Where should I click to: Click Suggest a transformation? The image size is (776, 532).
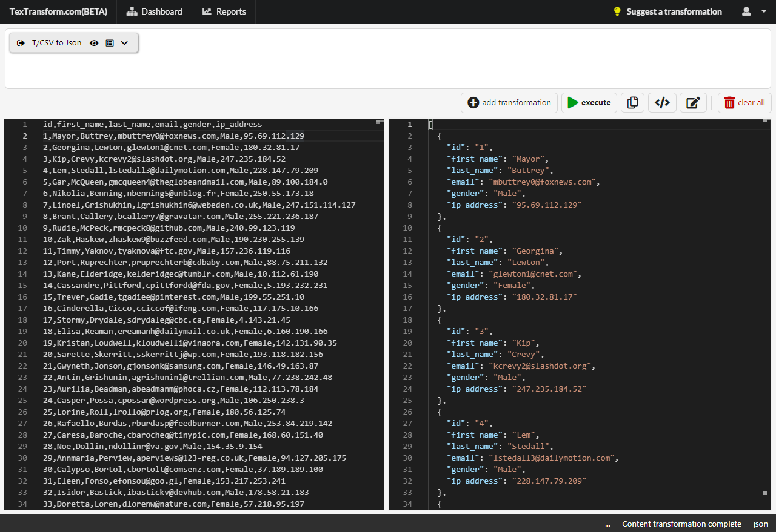coord(667,11)
